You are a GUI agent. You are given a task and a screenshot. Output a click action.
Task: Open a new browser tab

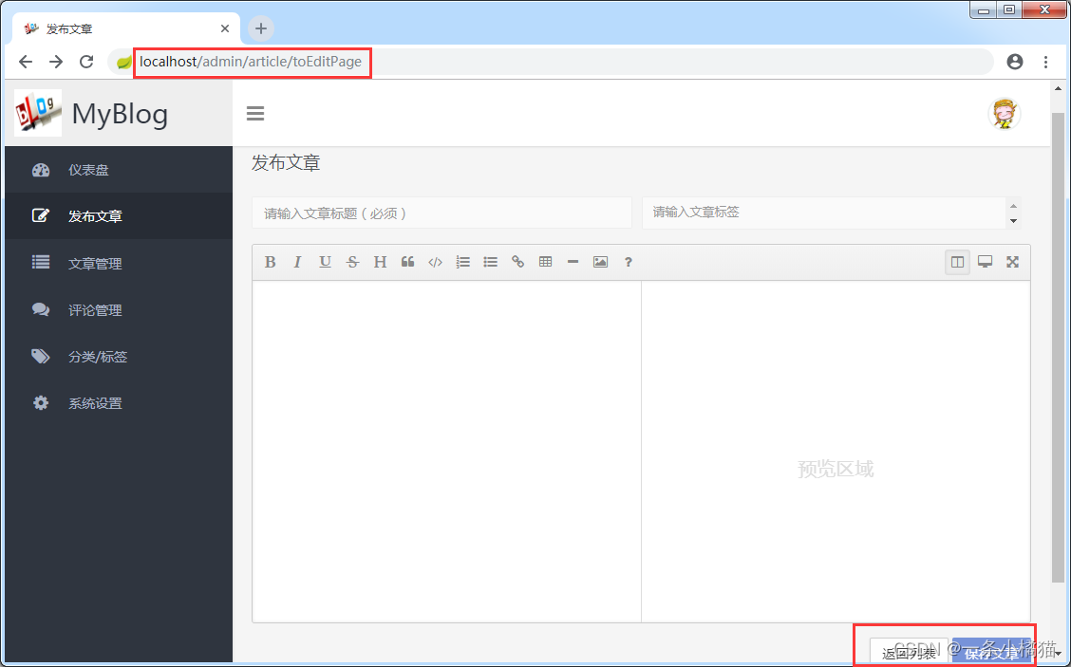pyautogui.click(x=260, y=28)
